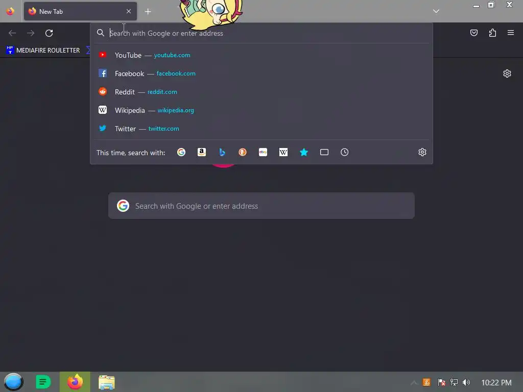
Task: Search bookmarks using the star icon
Action: 304,152
